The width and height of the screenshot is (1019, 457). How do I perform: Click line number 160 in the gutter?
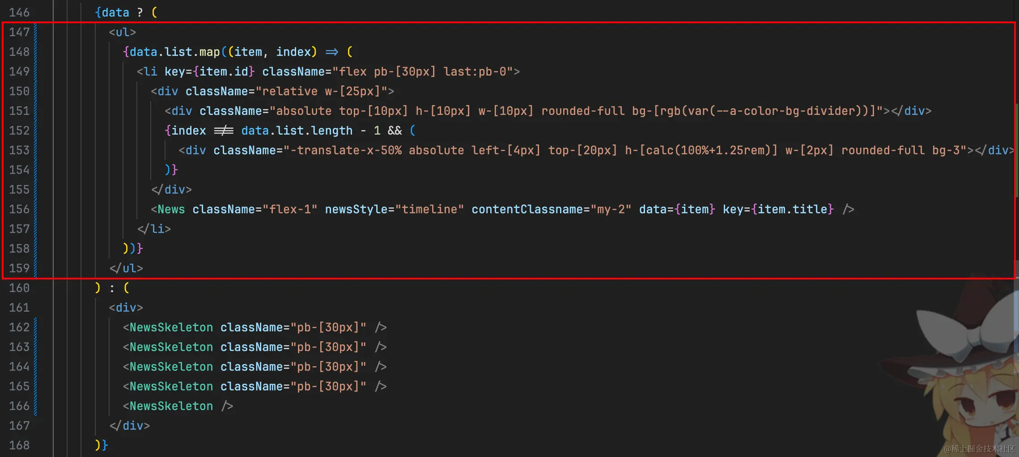click(19, 288)
